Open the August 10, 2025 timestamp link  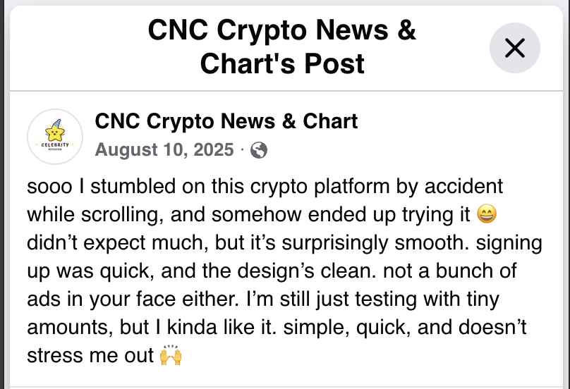[164, 150]
